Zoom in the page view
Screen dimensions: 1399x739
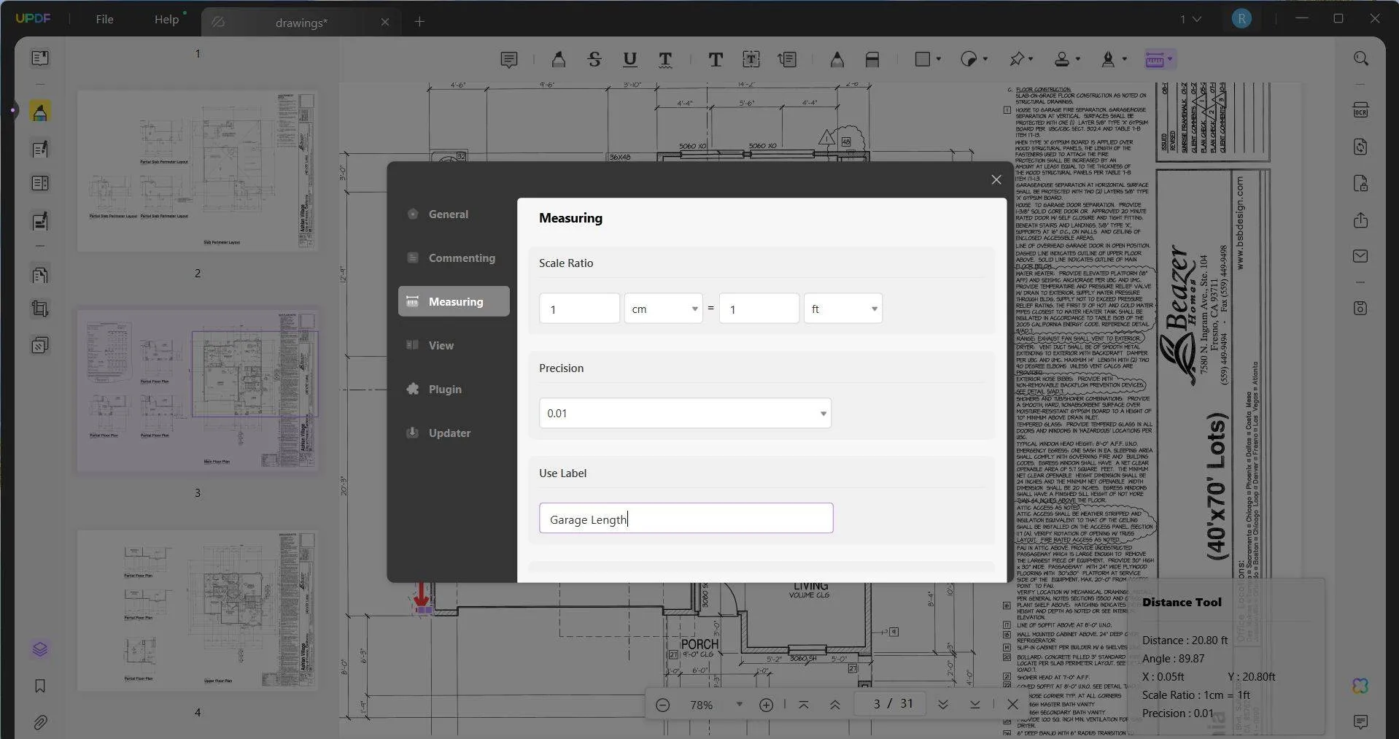(766, 705)
